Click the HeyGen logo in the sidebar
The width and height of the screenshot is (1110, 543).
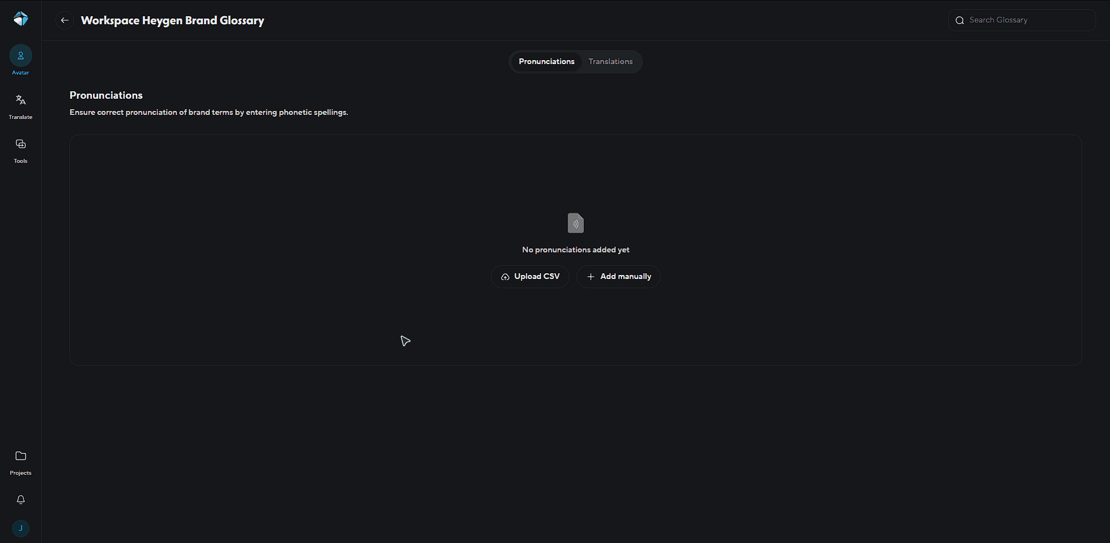(21, 19)
